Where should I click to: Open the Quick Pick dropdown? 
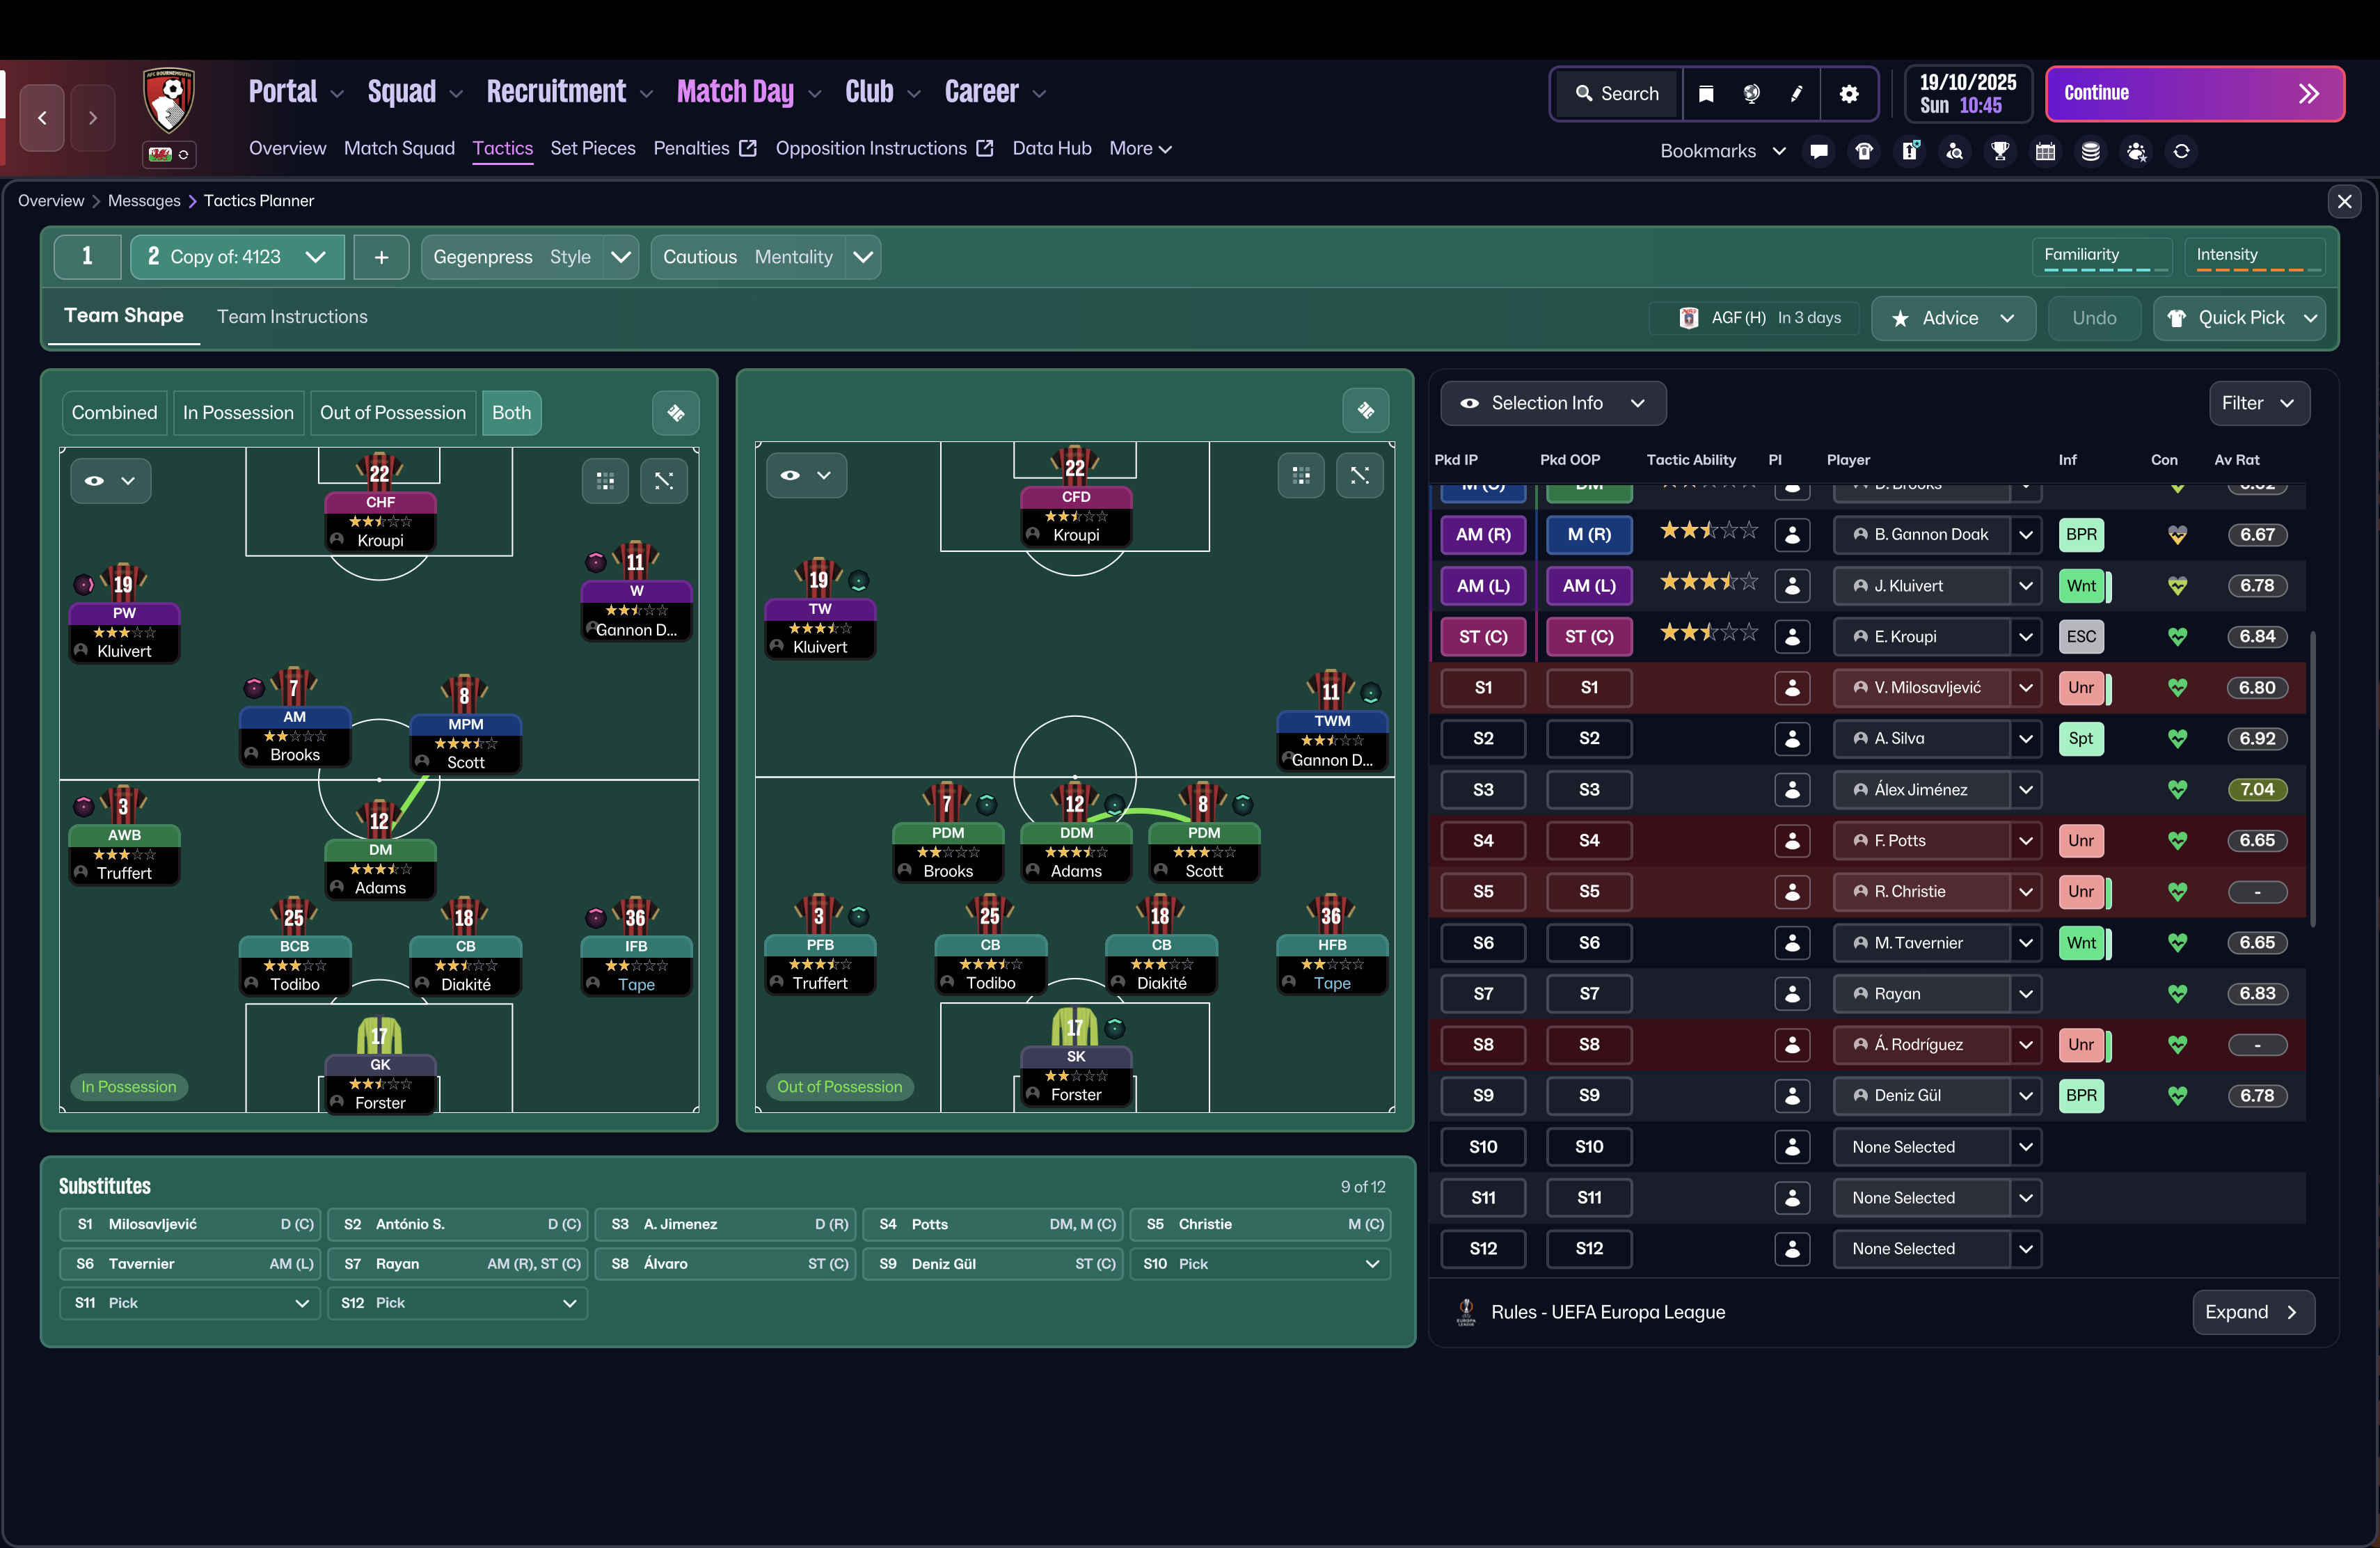point(2240,318)
